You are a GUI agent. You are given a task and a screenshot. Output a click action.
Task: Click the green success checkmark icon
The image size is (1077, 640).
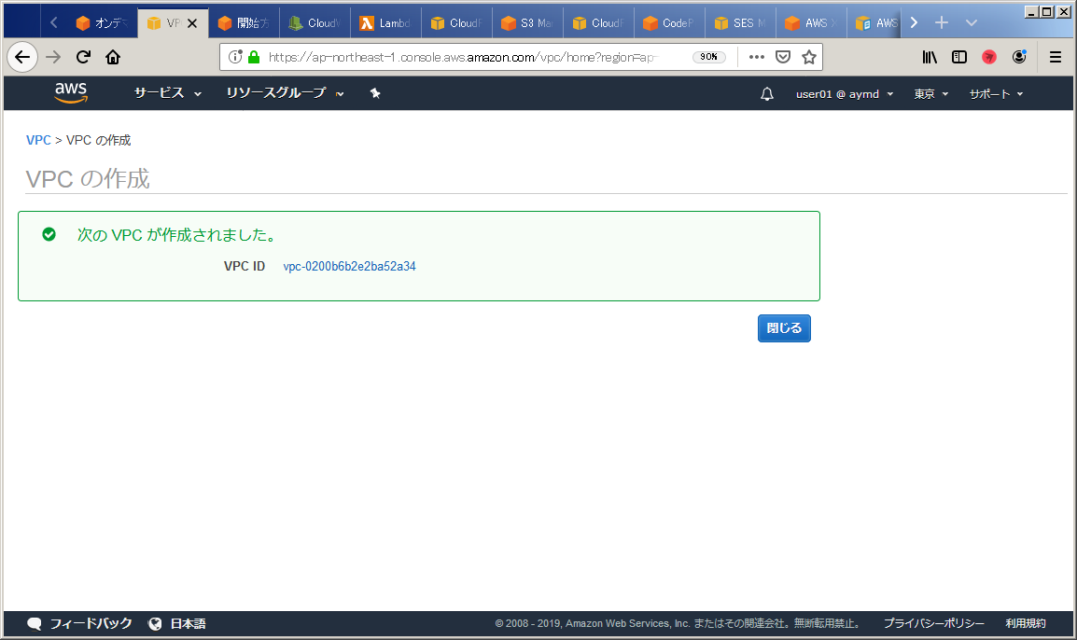[x=49, y=235]
